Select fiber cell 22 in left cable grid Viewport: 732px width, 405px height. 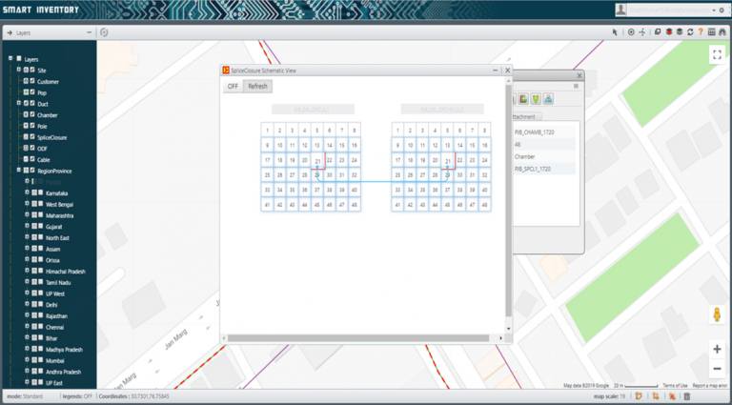(x=330, y=160)
